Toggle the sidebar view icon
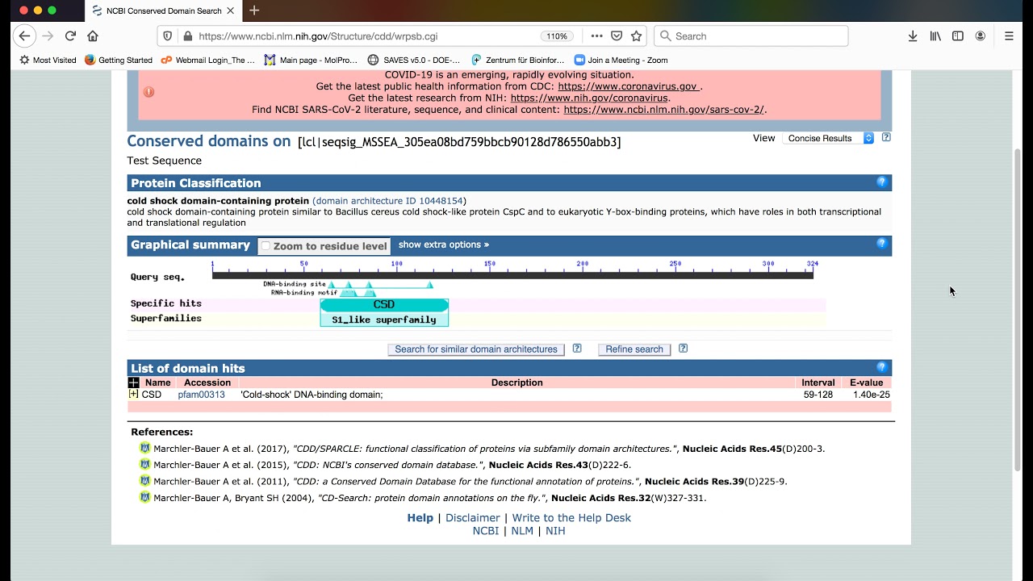Image resolution: width=1033 pixels, height=581 pixels. coord(958,36)
